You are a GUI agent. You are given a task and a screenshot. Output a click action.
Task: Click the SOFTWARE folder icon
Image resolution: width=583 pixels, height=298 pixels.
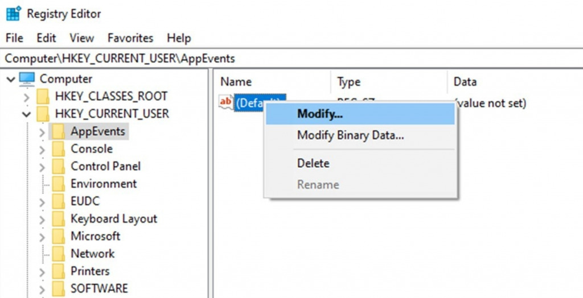(x=58, y=289)
